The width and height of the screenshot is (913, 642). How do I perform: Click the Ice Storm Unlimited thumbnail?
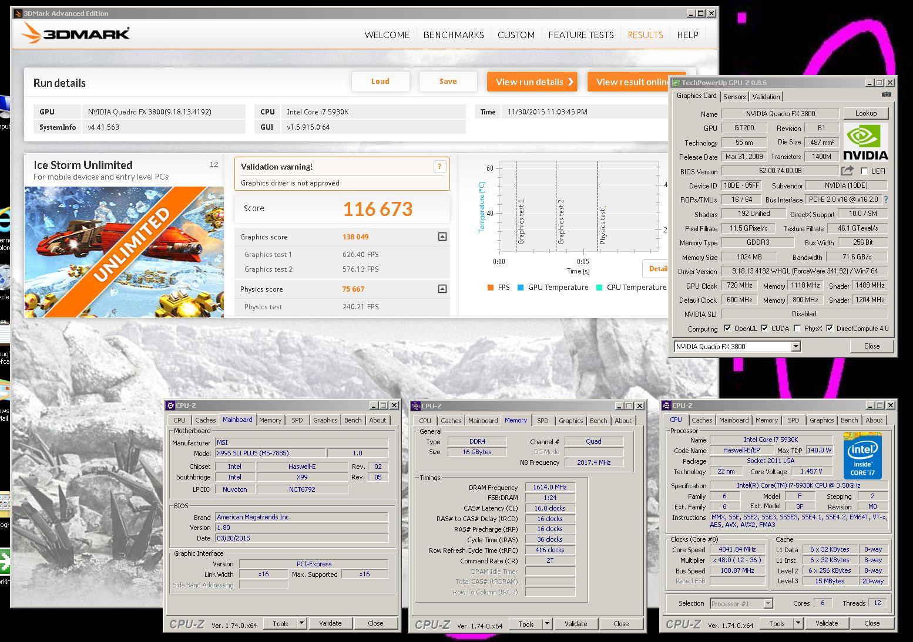tap(124, 252)
